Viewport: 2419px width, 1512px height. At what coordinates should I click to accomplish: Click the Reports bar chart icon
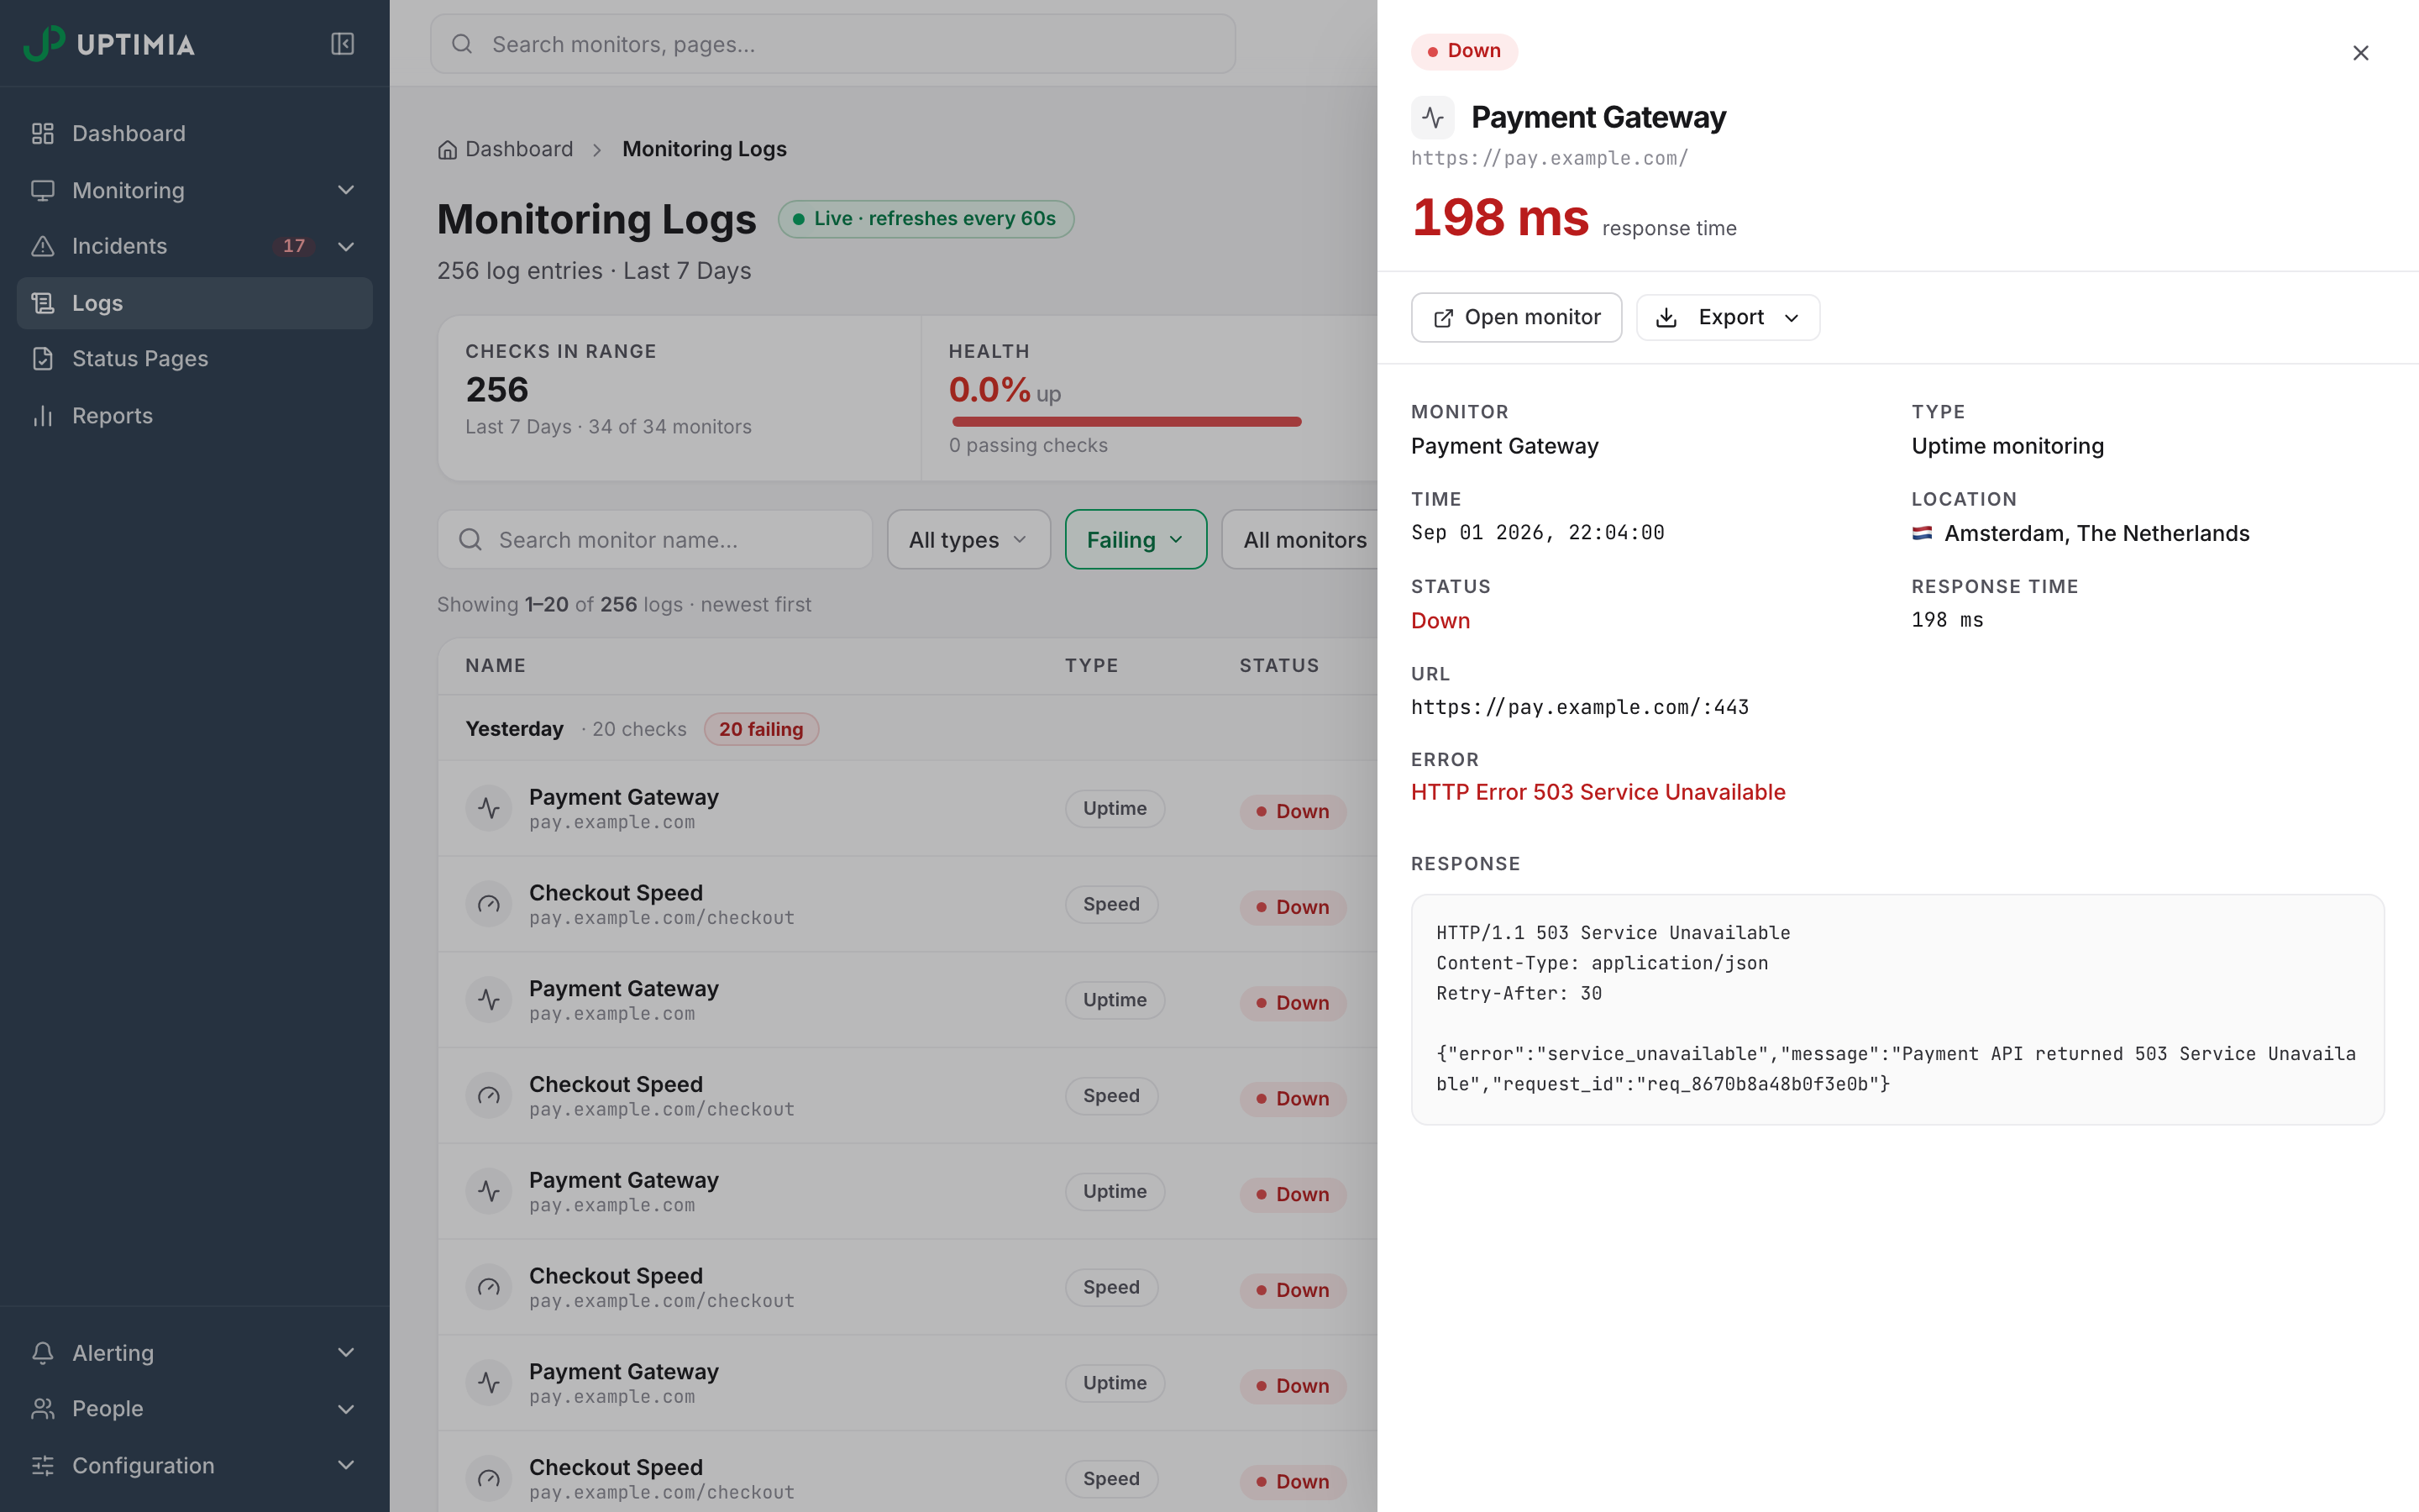coord(43,416)
